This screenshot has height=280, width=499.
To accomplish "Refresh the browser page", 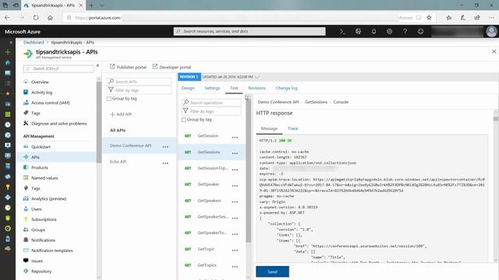I will click(x=36, y=18).
